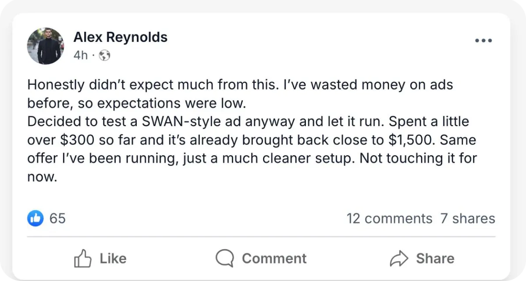This screenshot has width=526, height=281.
Task: View the 7 shares link
Action: (468, 218)
